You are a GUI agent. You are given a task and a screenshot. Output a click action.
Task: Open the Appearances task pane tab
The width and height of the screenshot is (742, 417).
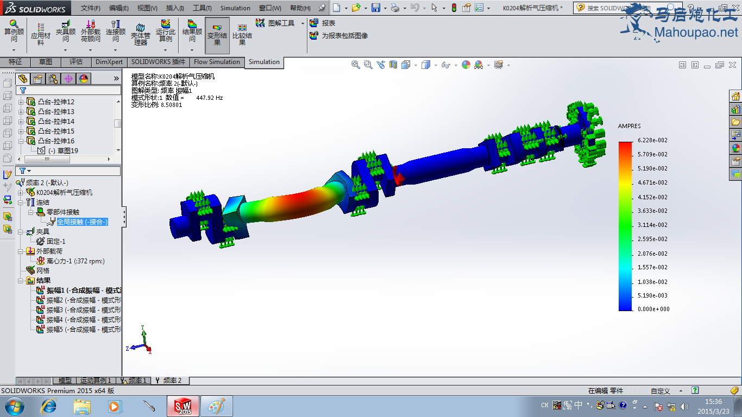(735, 148)
